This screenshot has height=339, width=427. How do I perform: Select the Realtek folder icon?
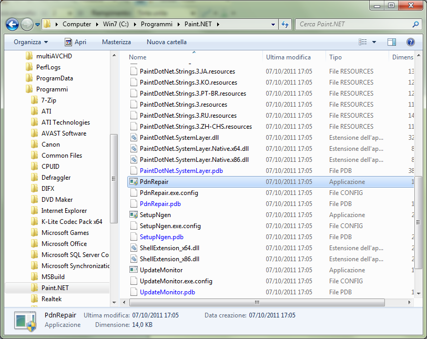(x=34, y=299)
